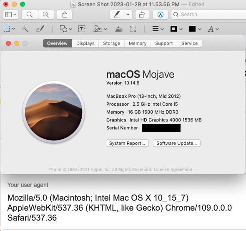Open the Service tab
The image size is (246, 231).
pos(190,43)
